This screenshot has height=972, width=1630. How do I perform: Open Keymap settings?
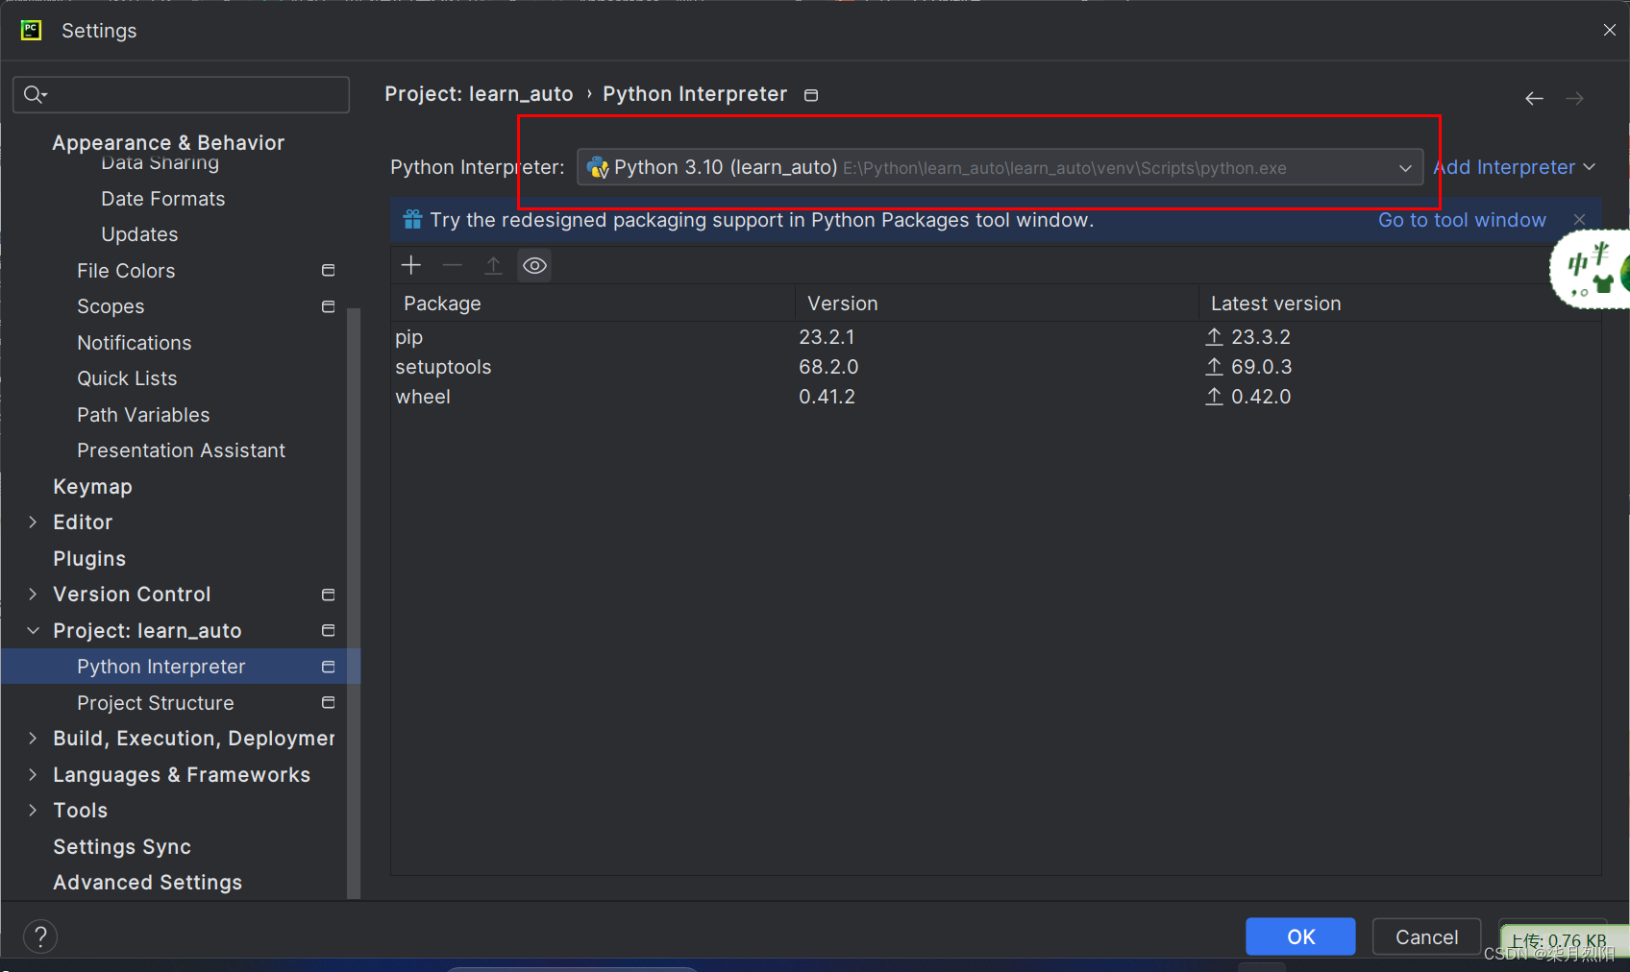pyautogui.click(x=92, y=487)
